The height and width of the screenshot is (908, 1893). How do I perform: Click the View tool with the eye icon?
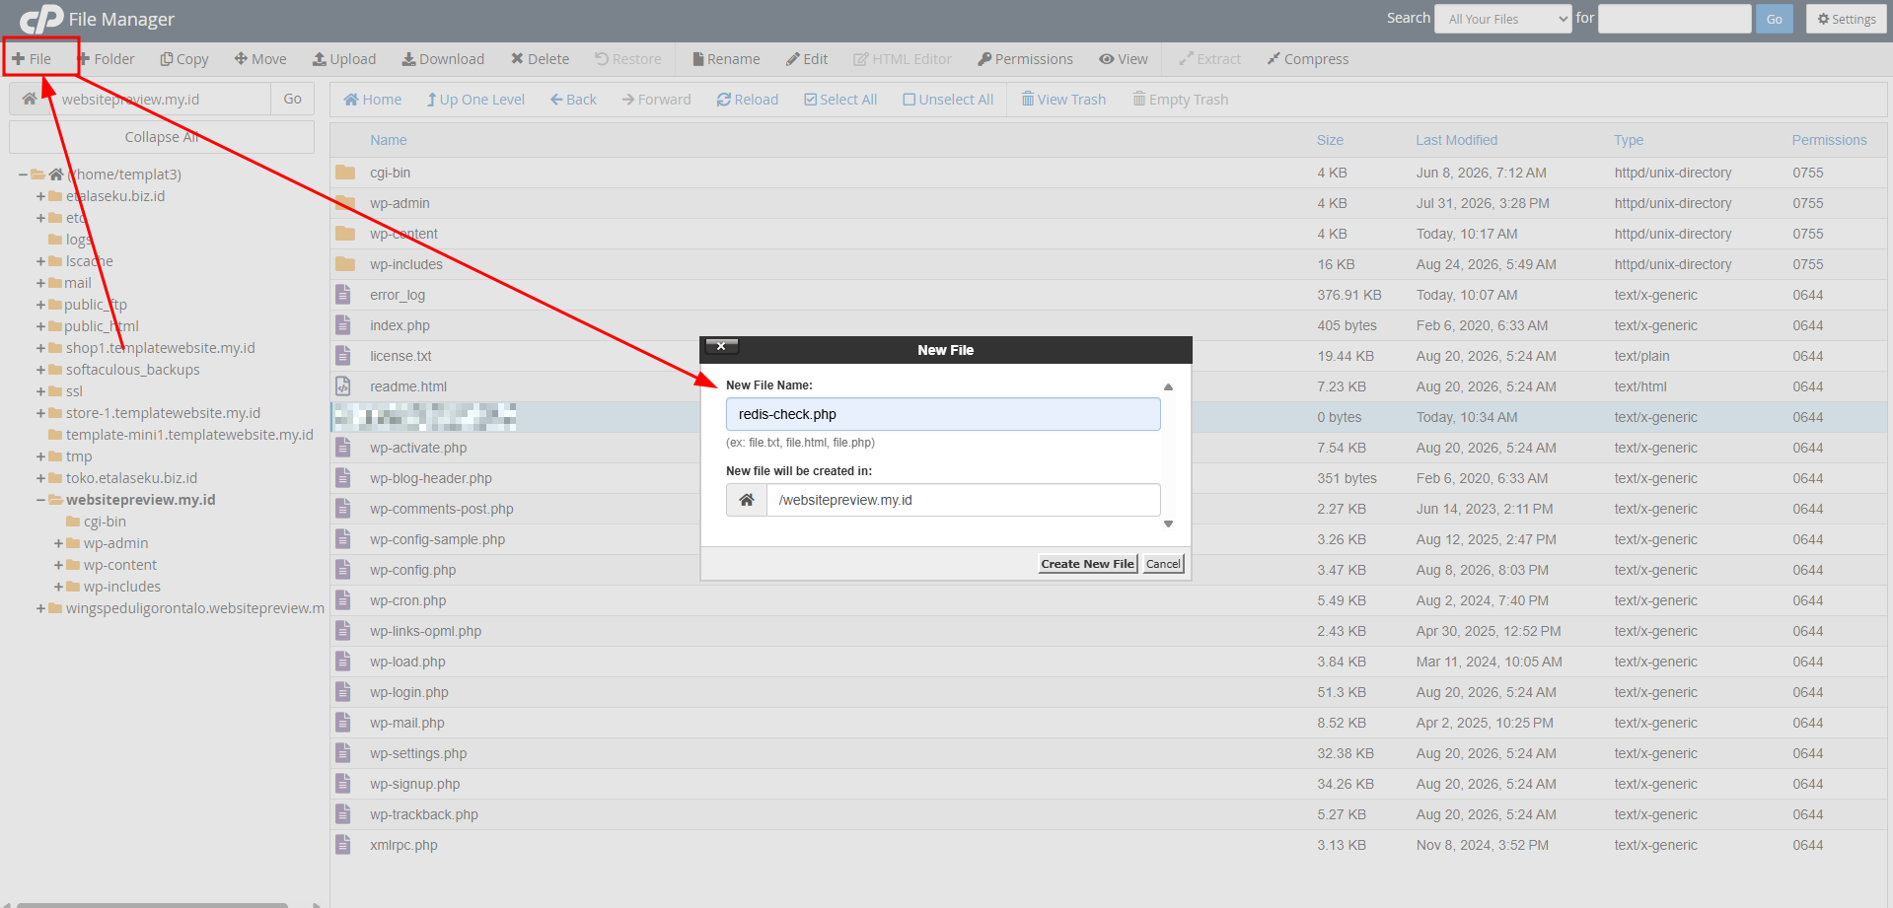click(x=1124, y=59)
